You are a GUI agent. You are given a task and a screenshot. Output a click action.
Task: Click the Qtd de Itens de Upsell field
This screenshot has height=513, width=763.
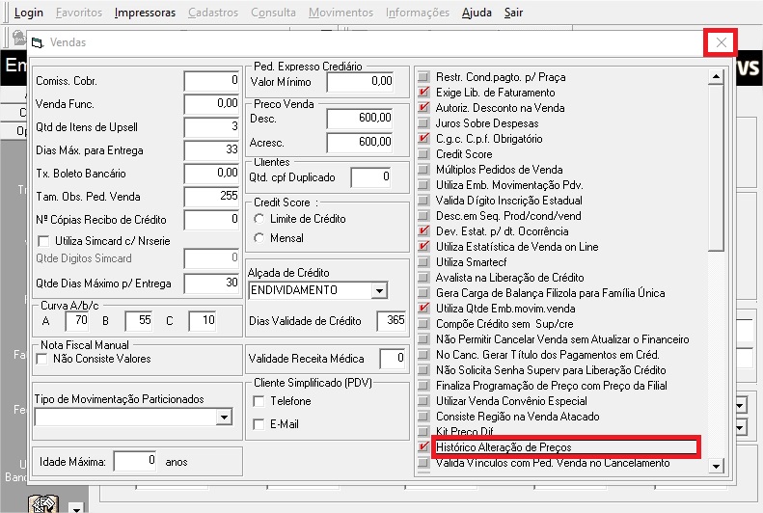[x=211, y=127]
